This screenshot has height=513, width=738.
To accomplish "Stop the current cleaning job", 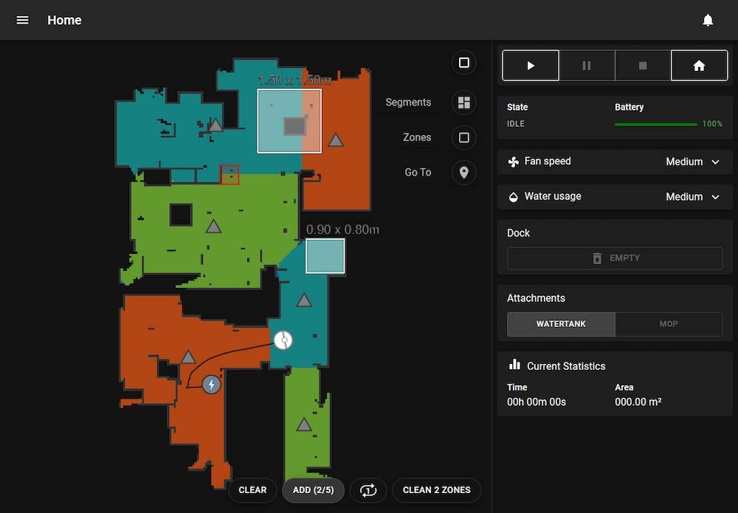I will tap(643, 65).
